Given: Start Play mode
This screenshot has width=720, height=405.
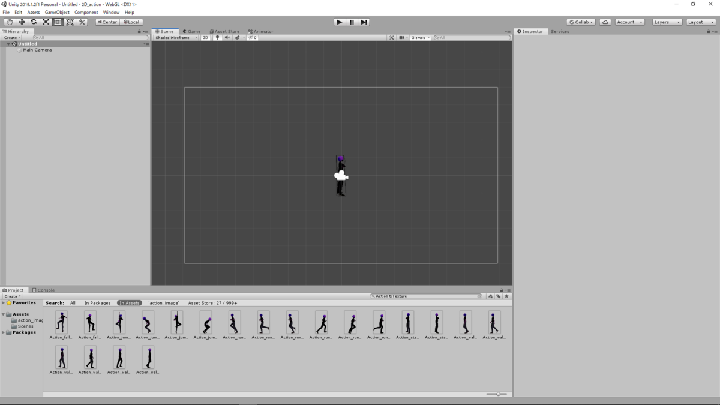Looking at the screenshot, I should (x=340, y=22).
